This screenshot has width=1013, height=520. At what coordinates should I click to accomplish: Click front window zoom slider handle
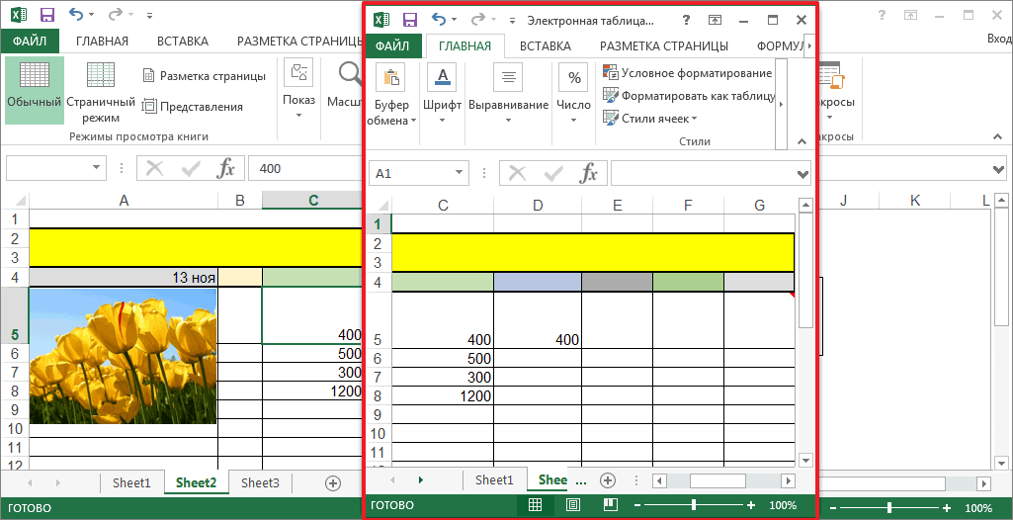(x=694, y=505)
